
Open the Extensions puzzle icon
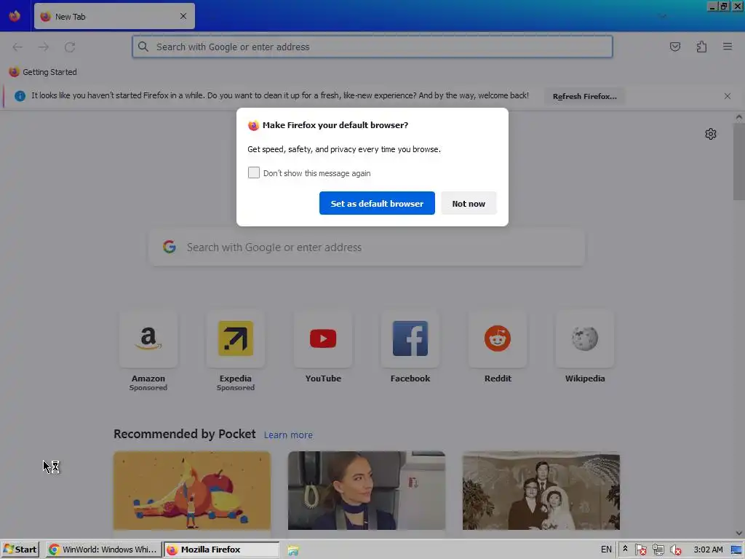click(701, 47)
